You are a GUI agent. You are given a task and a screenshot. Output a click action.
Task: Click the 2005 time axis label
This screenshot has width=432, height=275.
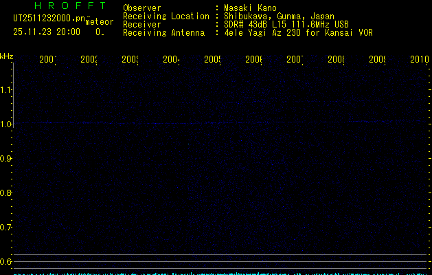point(212,59)
